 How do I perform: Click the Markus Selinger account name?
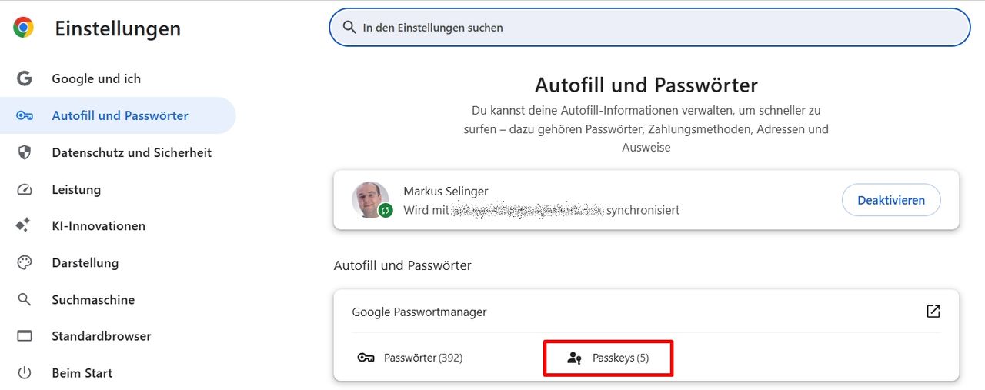coord(446,191)
